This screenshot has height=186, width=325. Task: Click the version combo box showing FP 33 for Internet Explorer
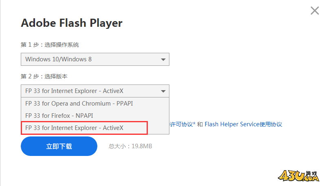pos(95,91)
